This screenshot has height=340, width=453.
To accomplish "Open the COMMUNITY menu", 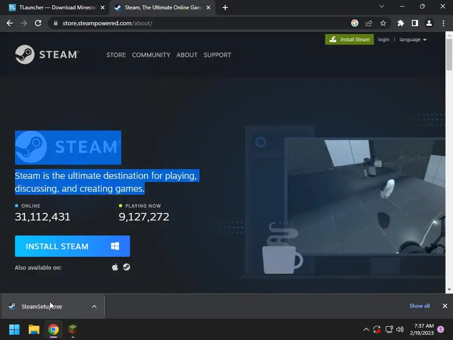I will [x=151, y=55].
